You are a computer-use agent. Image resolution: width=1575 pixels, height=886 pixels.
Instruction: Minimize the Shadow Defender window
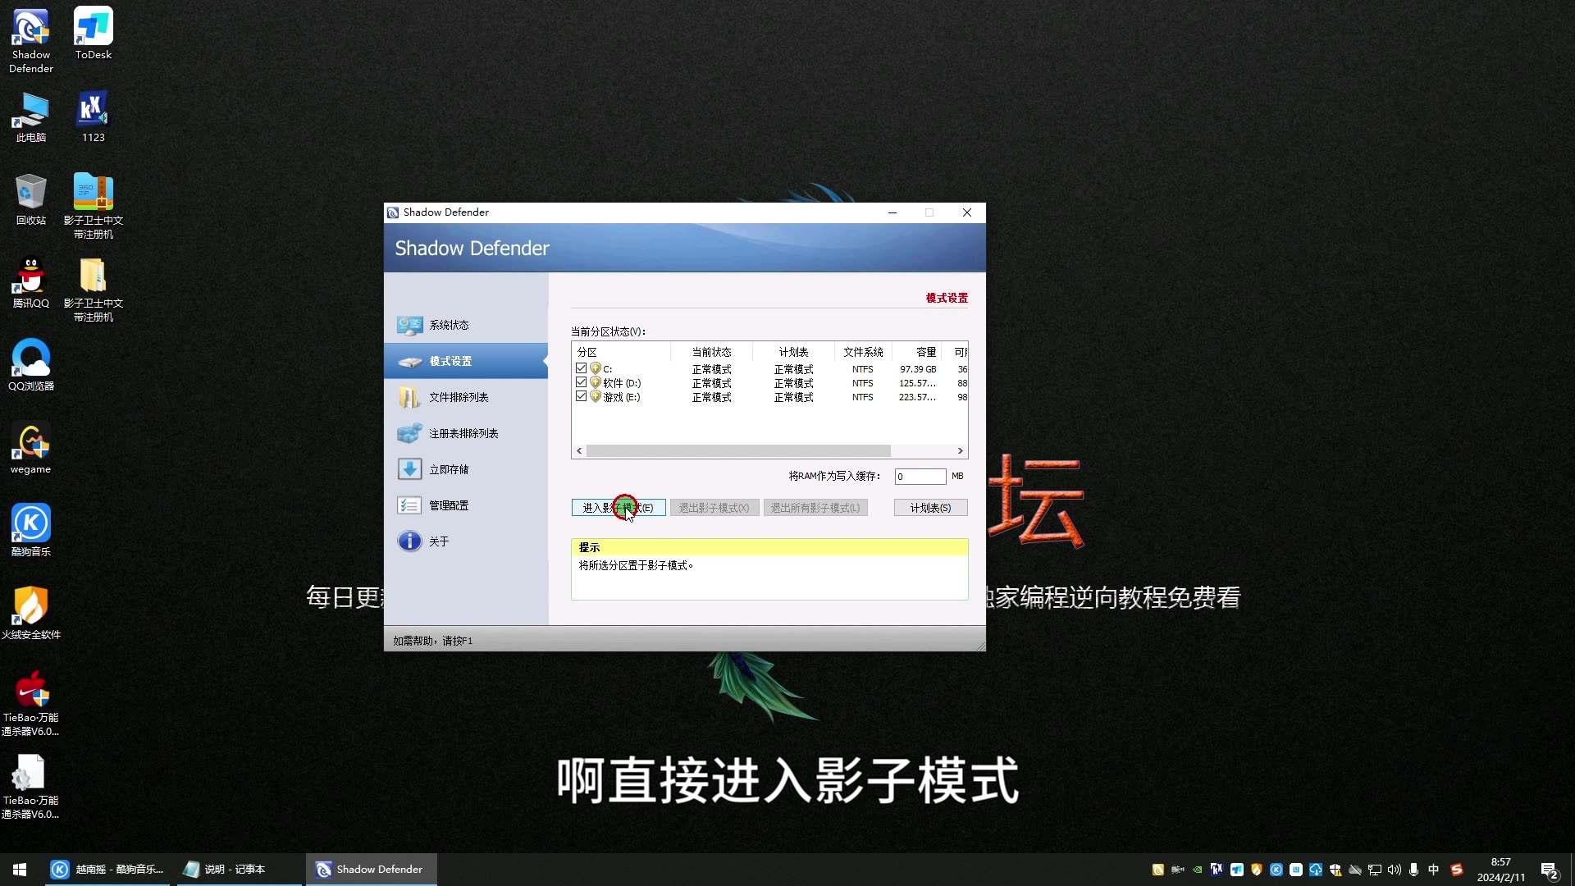tap(892, 212)
